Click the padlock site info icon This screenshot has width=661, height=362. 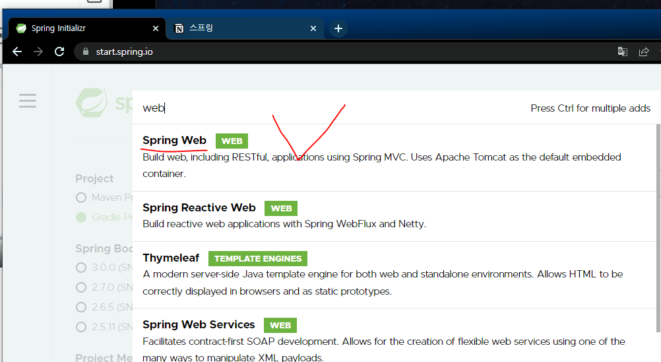pos(84,52)
